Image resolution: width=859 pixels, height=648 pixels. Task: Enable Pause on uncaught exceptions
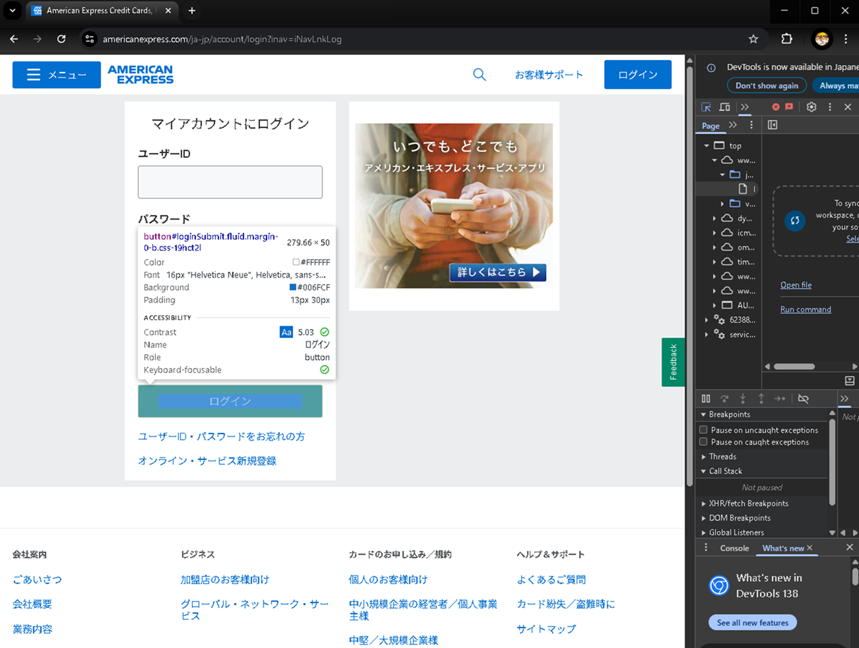pos(704,430)
